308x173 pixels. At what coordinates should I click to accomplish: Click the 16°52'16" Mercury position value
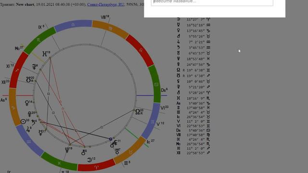[x=196, y=25]
